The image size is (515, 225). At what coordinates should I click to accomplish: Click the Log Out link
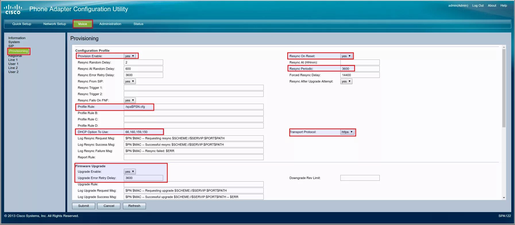478,5
